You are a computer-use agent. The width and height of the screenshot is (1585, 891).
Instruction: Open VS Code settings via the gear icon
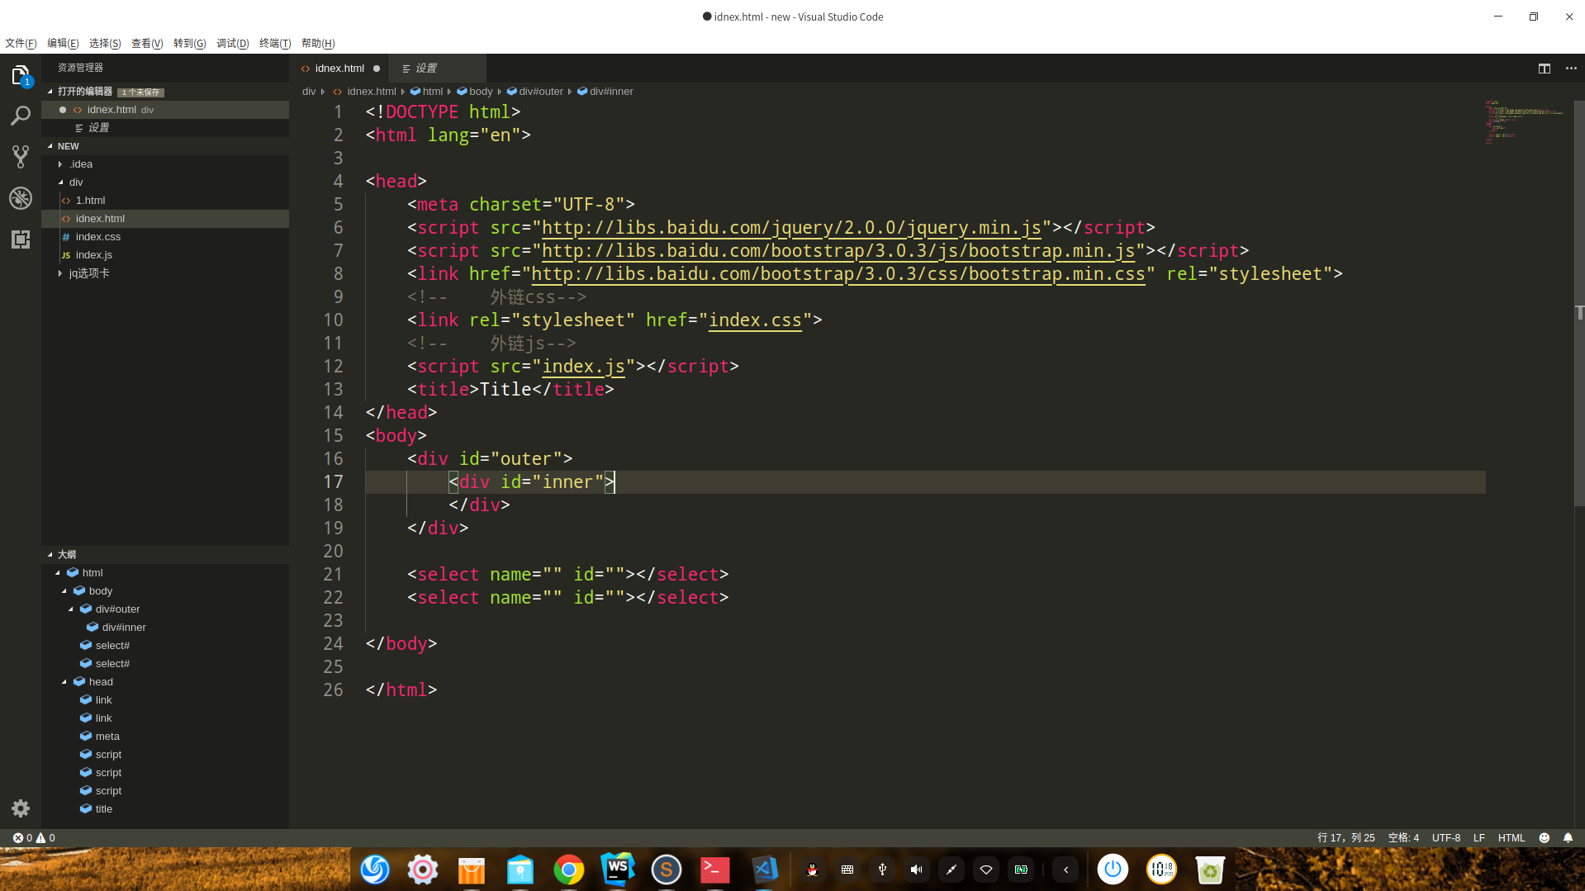pyautogui.click(x=20, y=808)
